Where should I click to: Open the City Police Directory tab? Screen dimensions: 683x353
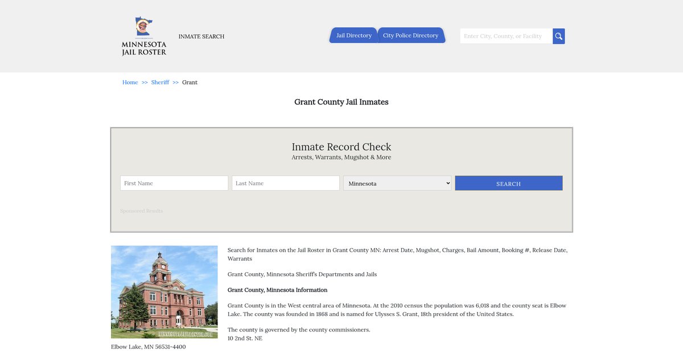pos(410,35)
